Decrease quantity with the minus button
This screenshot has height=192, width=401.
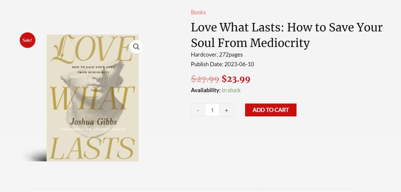pyautogui.click(x=198, y=110)
